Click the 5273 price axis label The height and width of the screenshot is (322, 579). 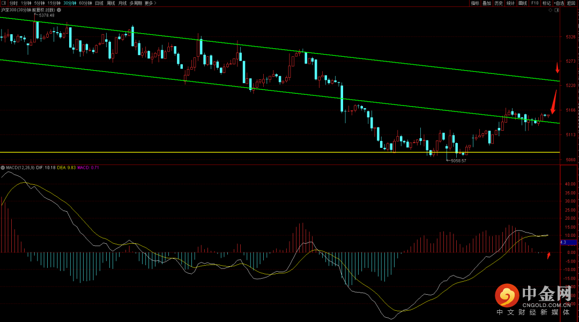(x=570, y=61)
